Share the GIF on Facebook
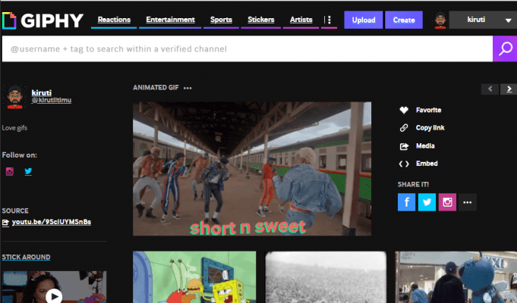 [406, 202]
